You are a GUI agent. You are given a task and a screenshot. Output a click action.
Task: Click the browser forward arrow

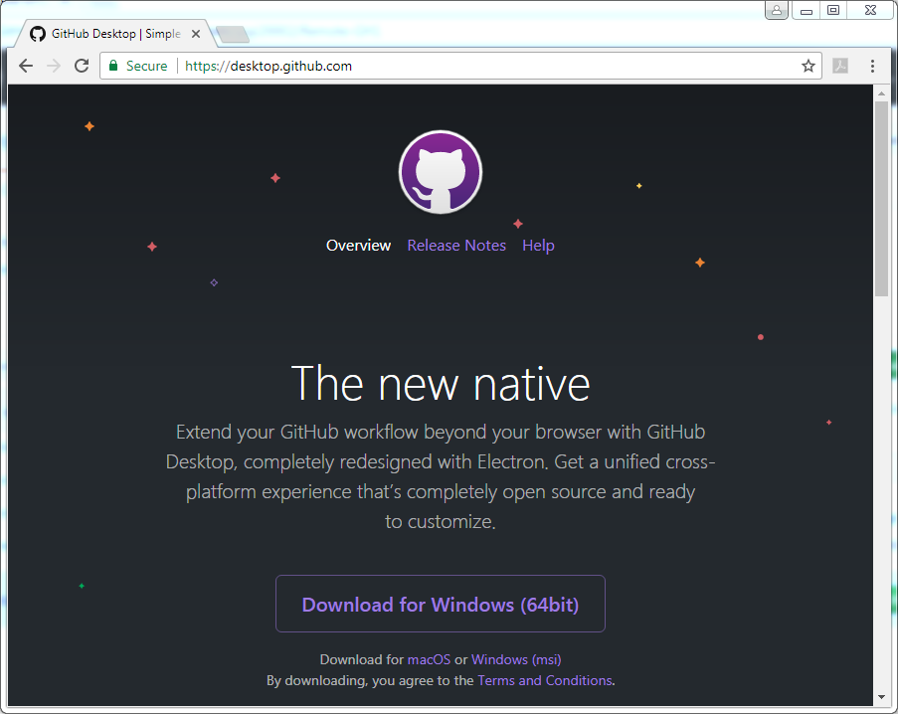coord(54,66)
